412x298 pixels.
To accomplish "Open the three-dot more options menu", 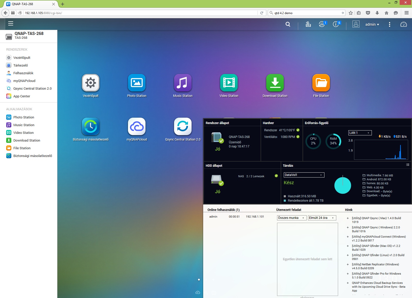I will point(389,24).
